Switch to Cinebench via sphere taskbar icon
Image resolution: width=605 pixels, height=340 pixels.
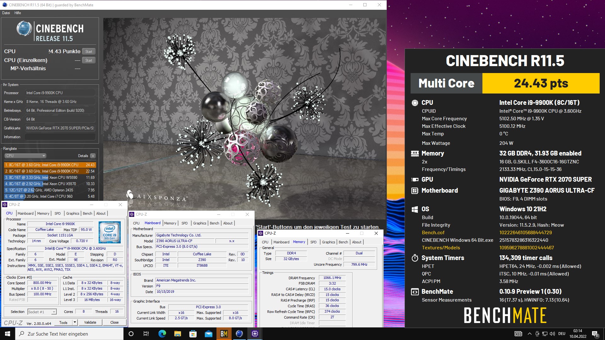pyautogui.click(x=239, y=334)
